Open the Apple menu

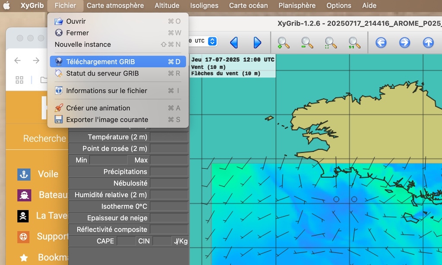6,5
